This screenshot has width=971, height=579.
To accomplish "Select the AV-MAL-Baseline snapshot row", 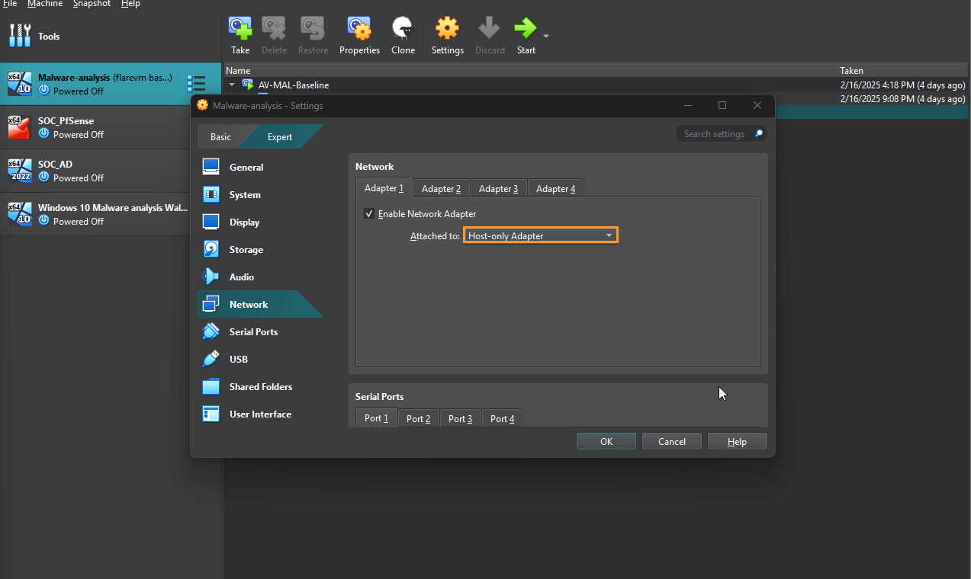I will click(596, 85).
